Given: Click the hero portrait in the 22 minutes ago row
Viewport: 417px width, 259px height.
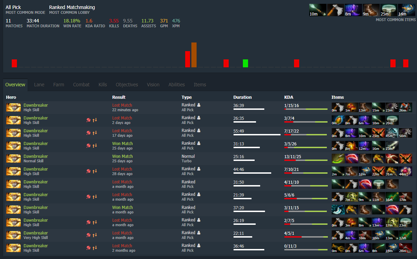Looking at the screenshot, I should (13, 107).
